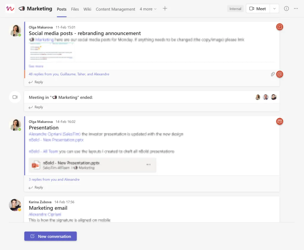
Task: Click the video camera meeting icon
Action: (15, 97)
